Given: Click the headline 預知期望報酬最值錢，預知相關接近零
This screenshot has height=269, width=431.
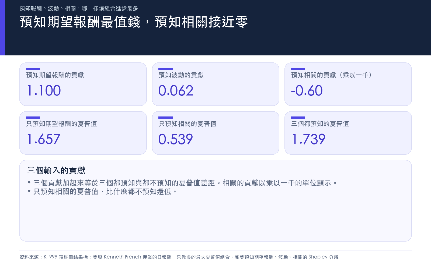Looking at the screenshot, I should point(134,22).
